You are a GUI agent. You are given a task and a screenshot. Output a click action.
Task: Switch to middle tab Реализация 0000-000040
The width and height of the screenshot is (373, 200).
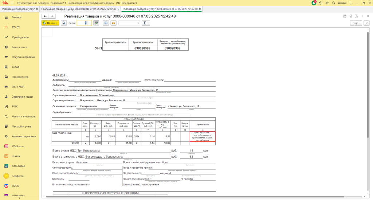point(79,9)
